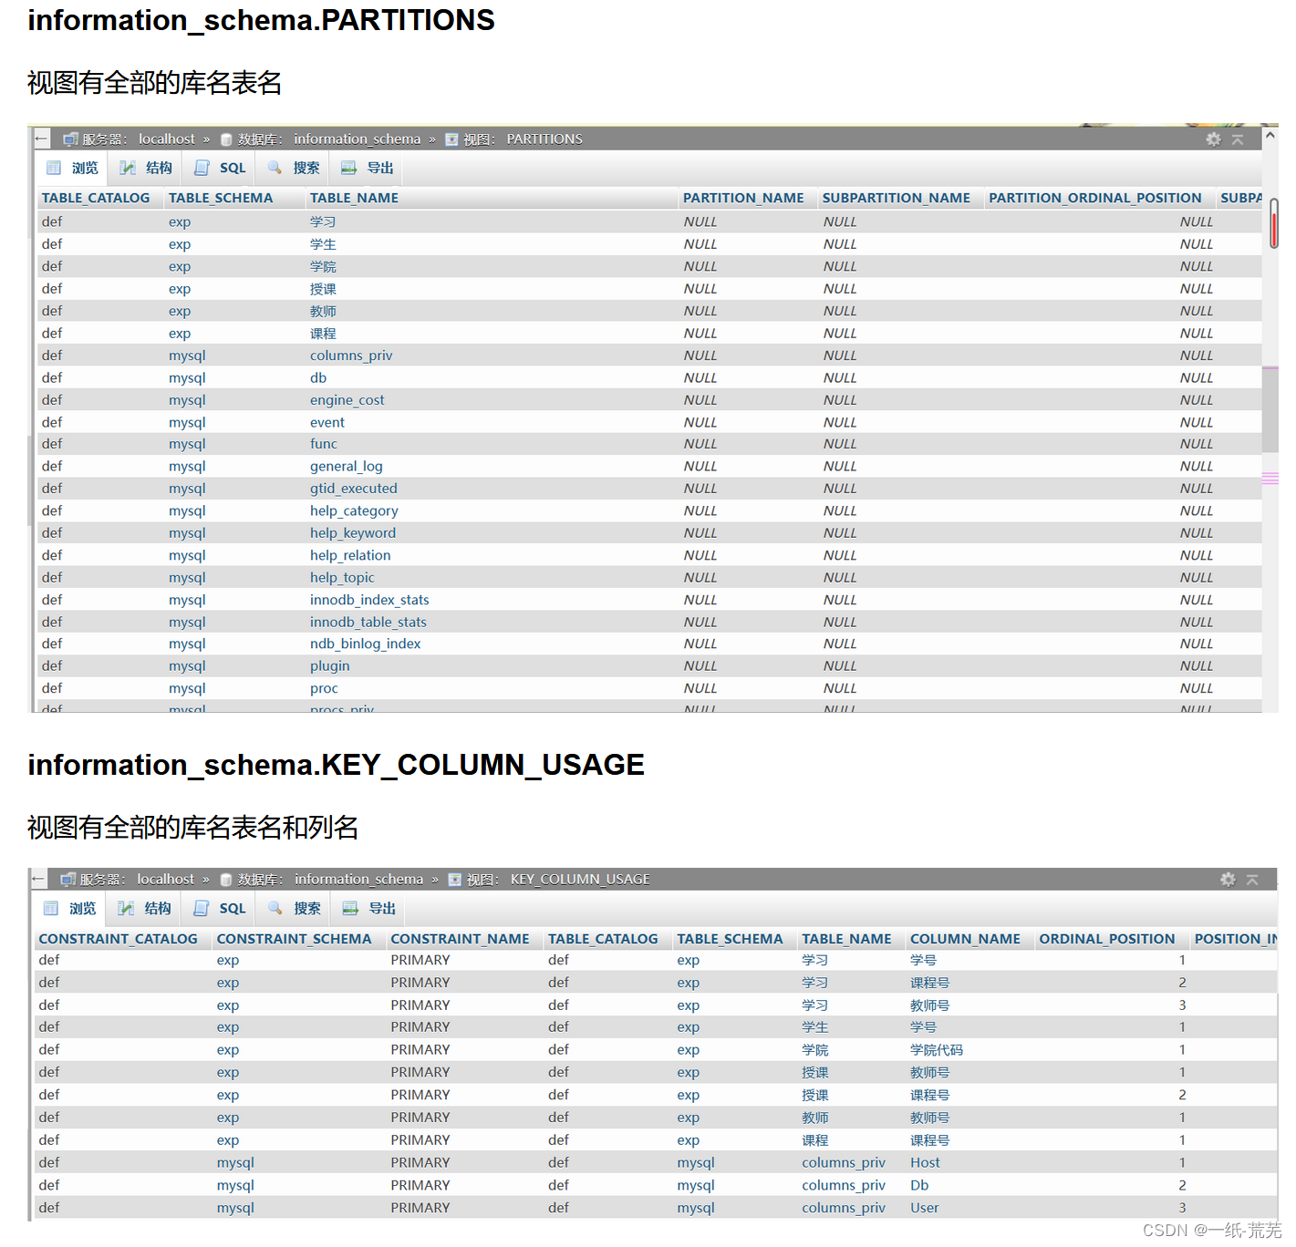Select 'help_keyword' table name cell
Image resolution: width=1296 pixels, height=1247 pixels.
[353, 533]
